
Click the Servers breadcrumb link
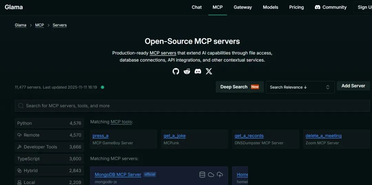(x=60, y=25)
